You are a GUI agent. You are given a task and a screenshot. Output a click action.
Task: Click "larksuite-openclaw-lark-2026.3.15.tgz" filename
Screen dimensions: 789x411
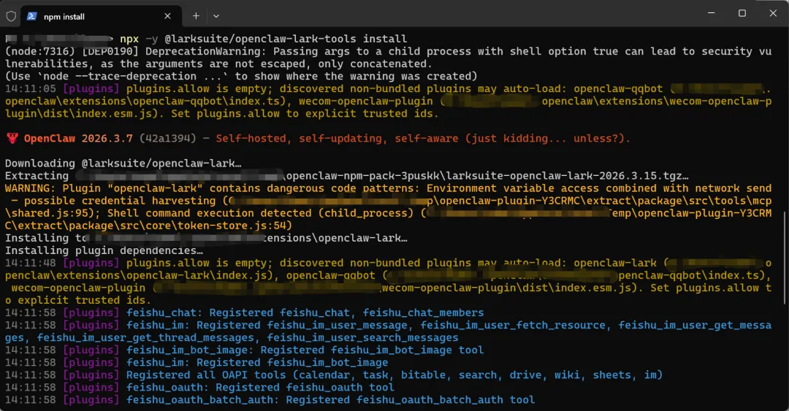(x=562, y=176)
